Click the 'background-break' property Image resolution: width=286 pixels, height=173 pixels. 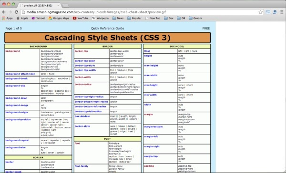pyautogui.click(x=16, y=78)
